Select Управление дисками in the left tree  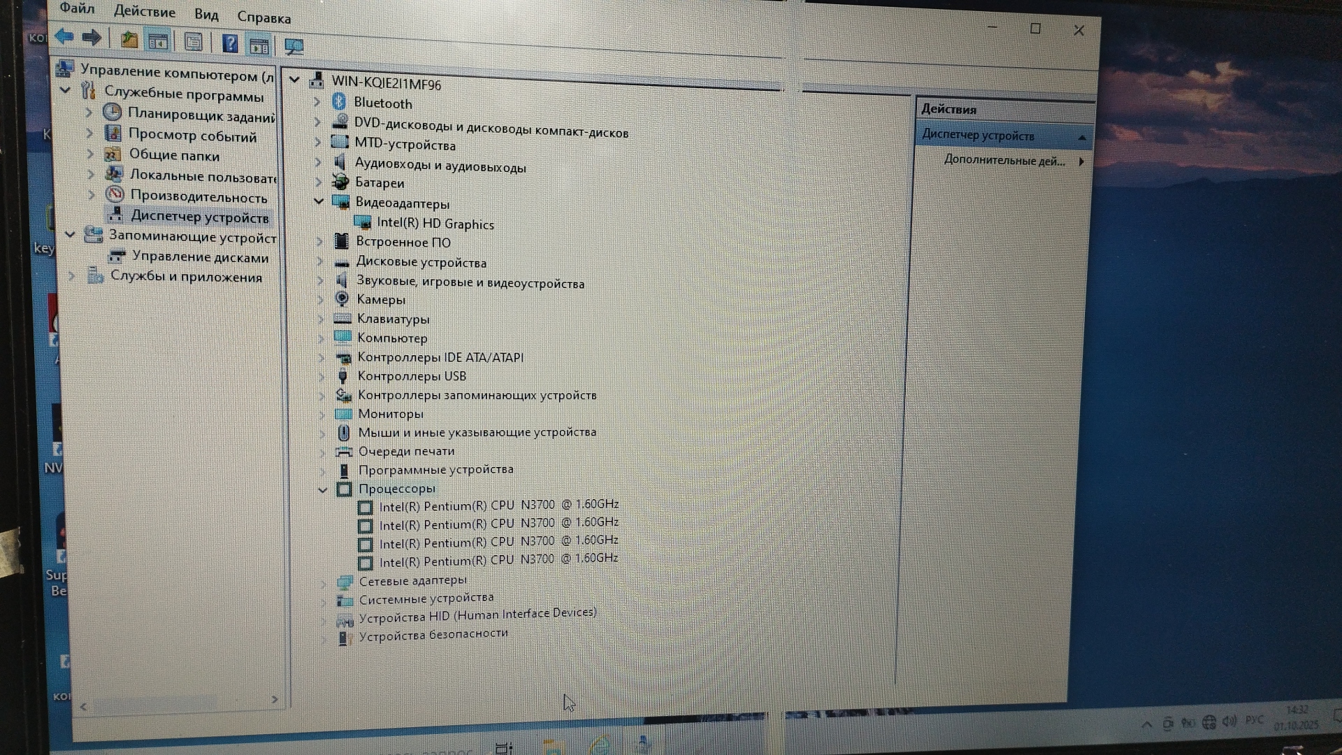(200, 257)
